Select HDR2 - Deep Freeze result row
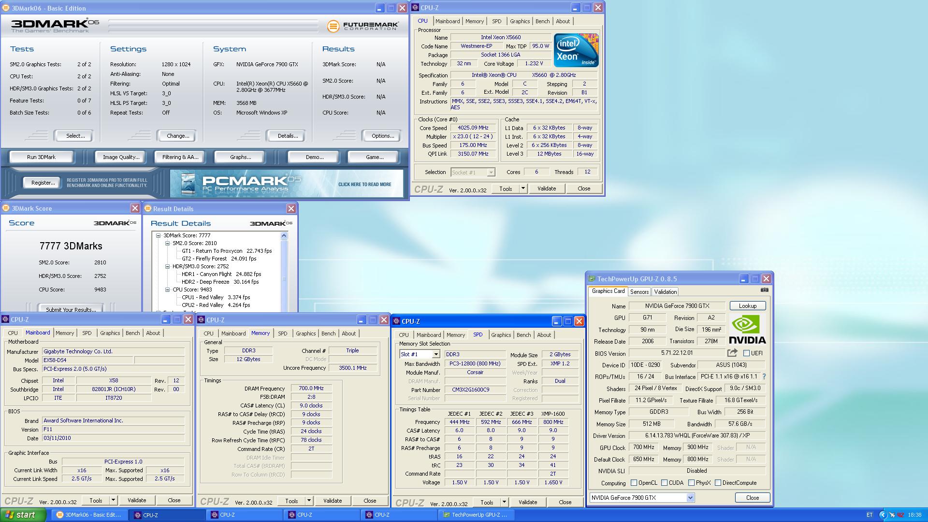 point(220,282)
